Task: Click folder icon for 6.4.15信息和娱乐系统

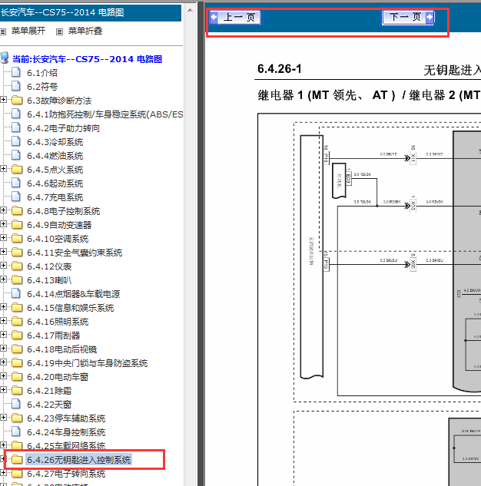Action: 17,307
